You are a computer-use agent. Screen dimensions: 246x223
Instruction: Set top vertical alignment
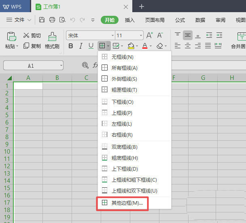click(x=178, y=35)
